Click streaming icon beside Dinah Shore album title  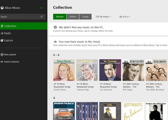click(55, 84)
